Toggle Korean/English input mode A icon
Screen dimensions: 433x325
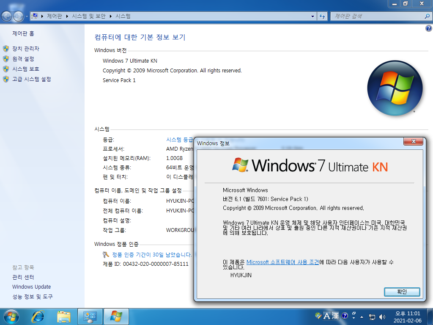(327, 316)
